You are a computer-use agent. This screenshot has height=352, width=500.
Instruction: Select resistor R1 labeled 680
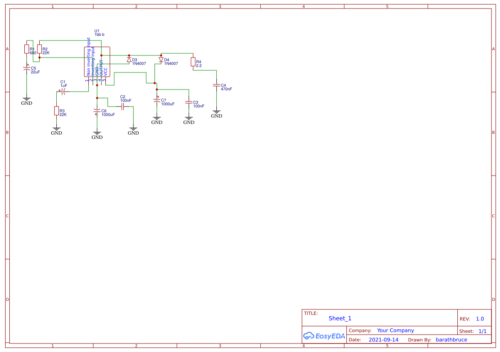tap(26, 49)
